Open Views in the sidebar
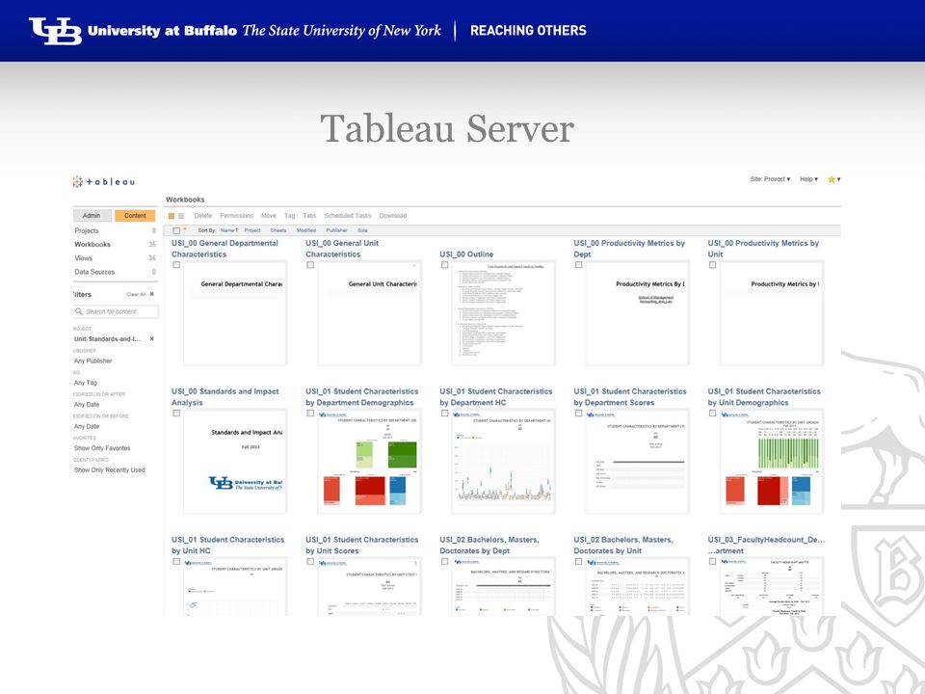The width and height of the screenshot is (925, 694). (x=83, y=258)
